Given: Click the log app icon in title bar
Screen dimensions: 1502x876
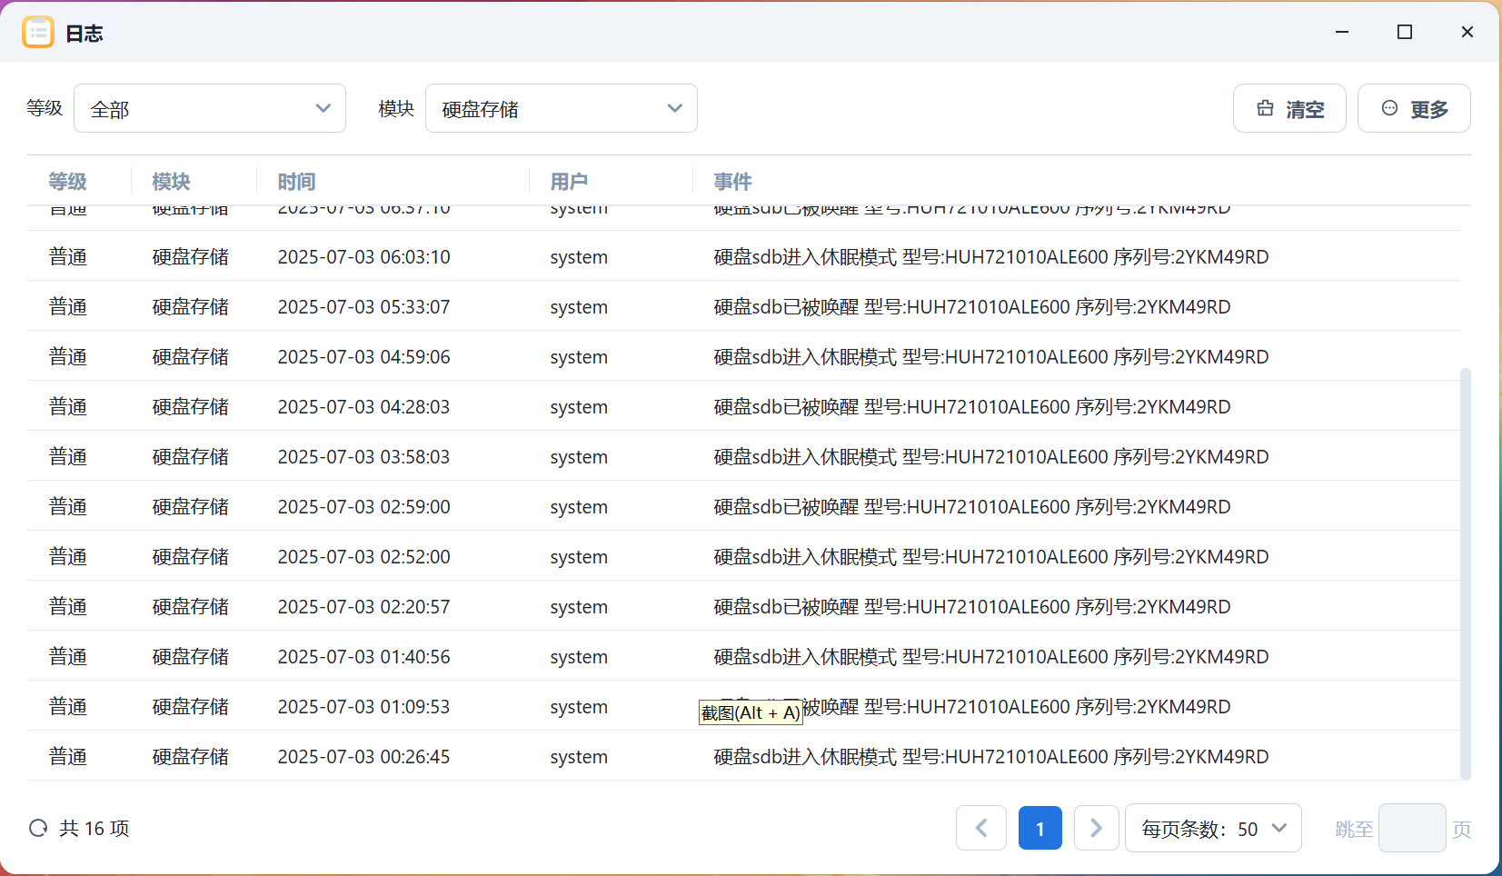Looking at the screenshot, I should tap(38, 32).
